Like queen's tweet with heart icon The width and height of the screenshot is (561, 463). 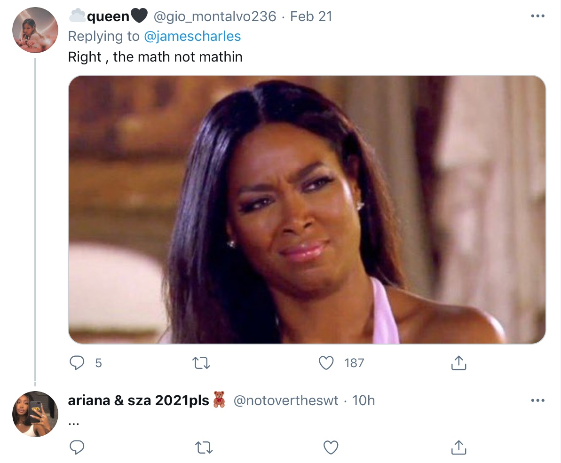pos(326,363)
